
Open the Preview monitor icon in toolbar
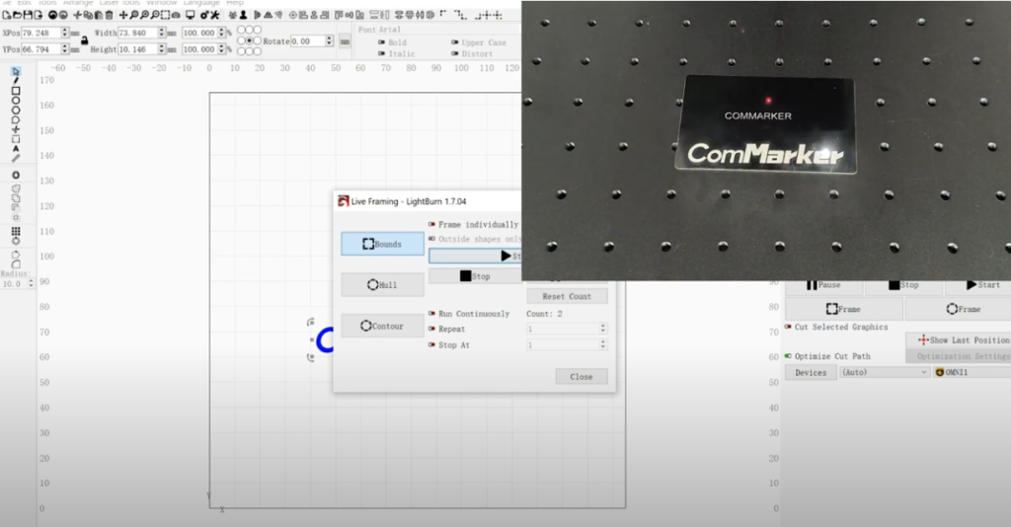click(190, 16)
